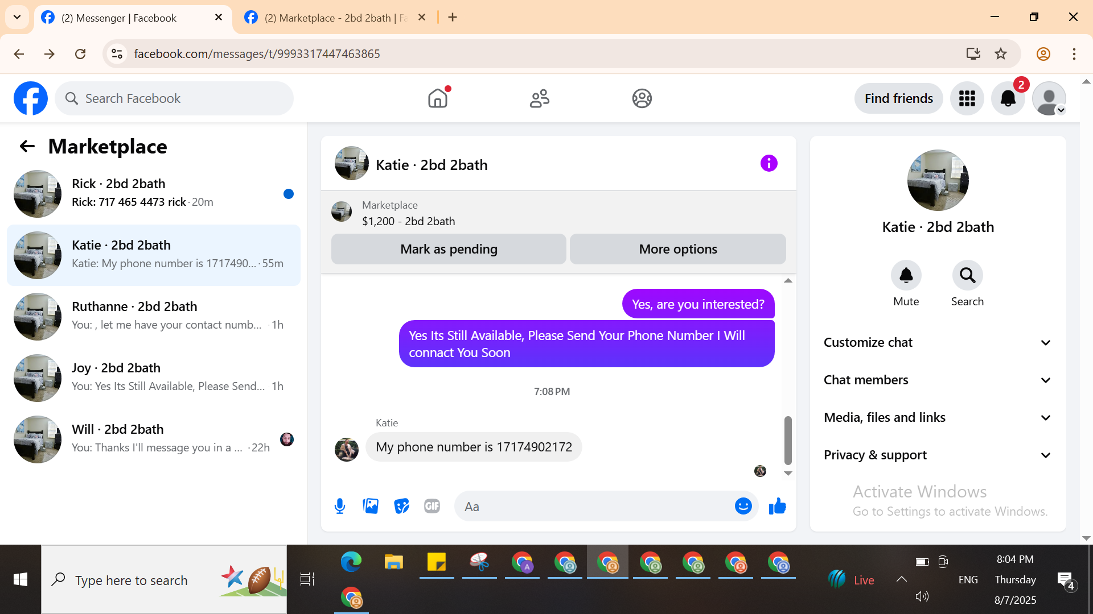Image resolution: width=1093 pixels, height=614 pixels.
Task: Click More options button
Action: (x=678, y=249)
